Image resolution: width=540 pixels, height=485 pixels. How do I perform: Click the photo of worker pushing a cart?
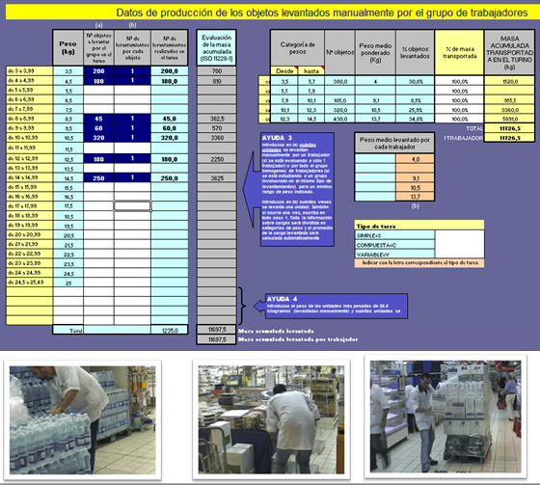pyautogui.click(x=445, y=417)
